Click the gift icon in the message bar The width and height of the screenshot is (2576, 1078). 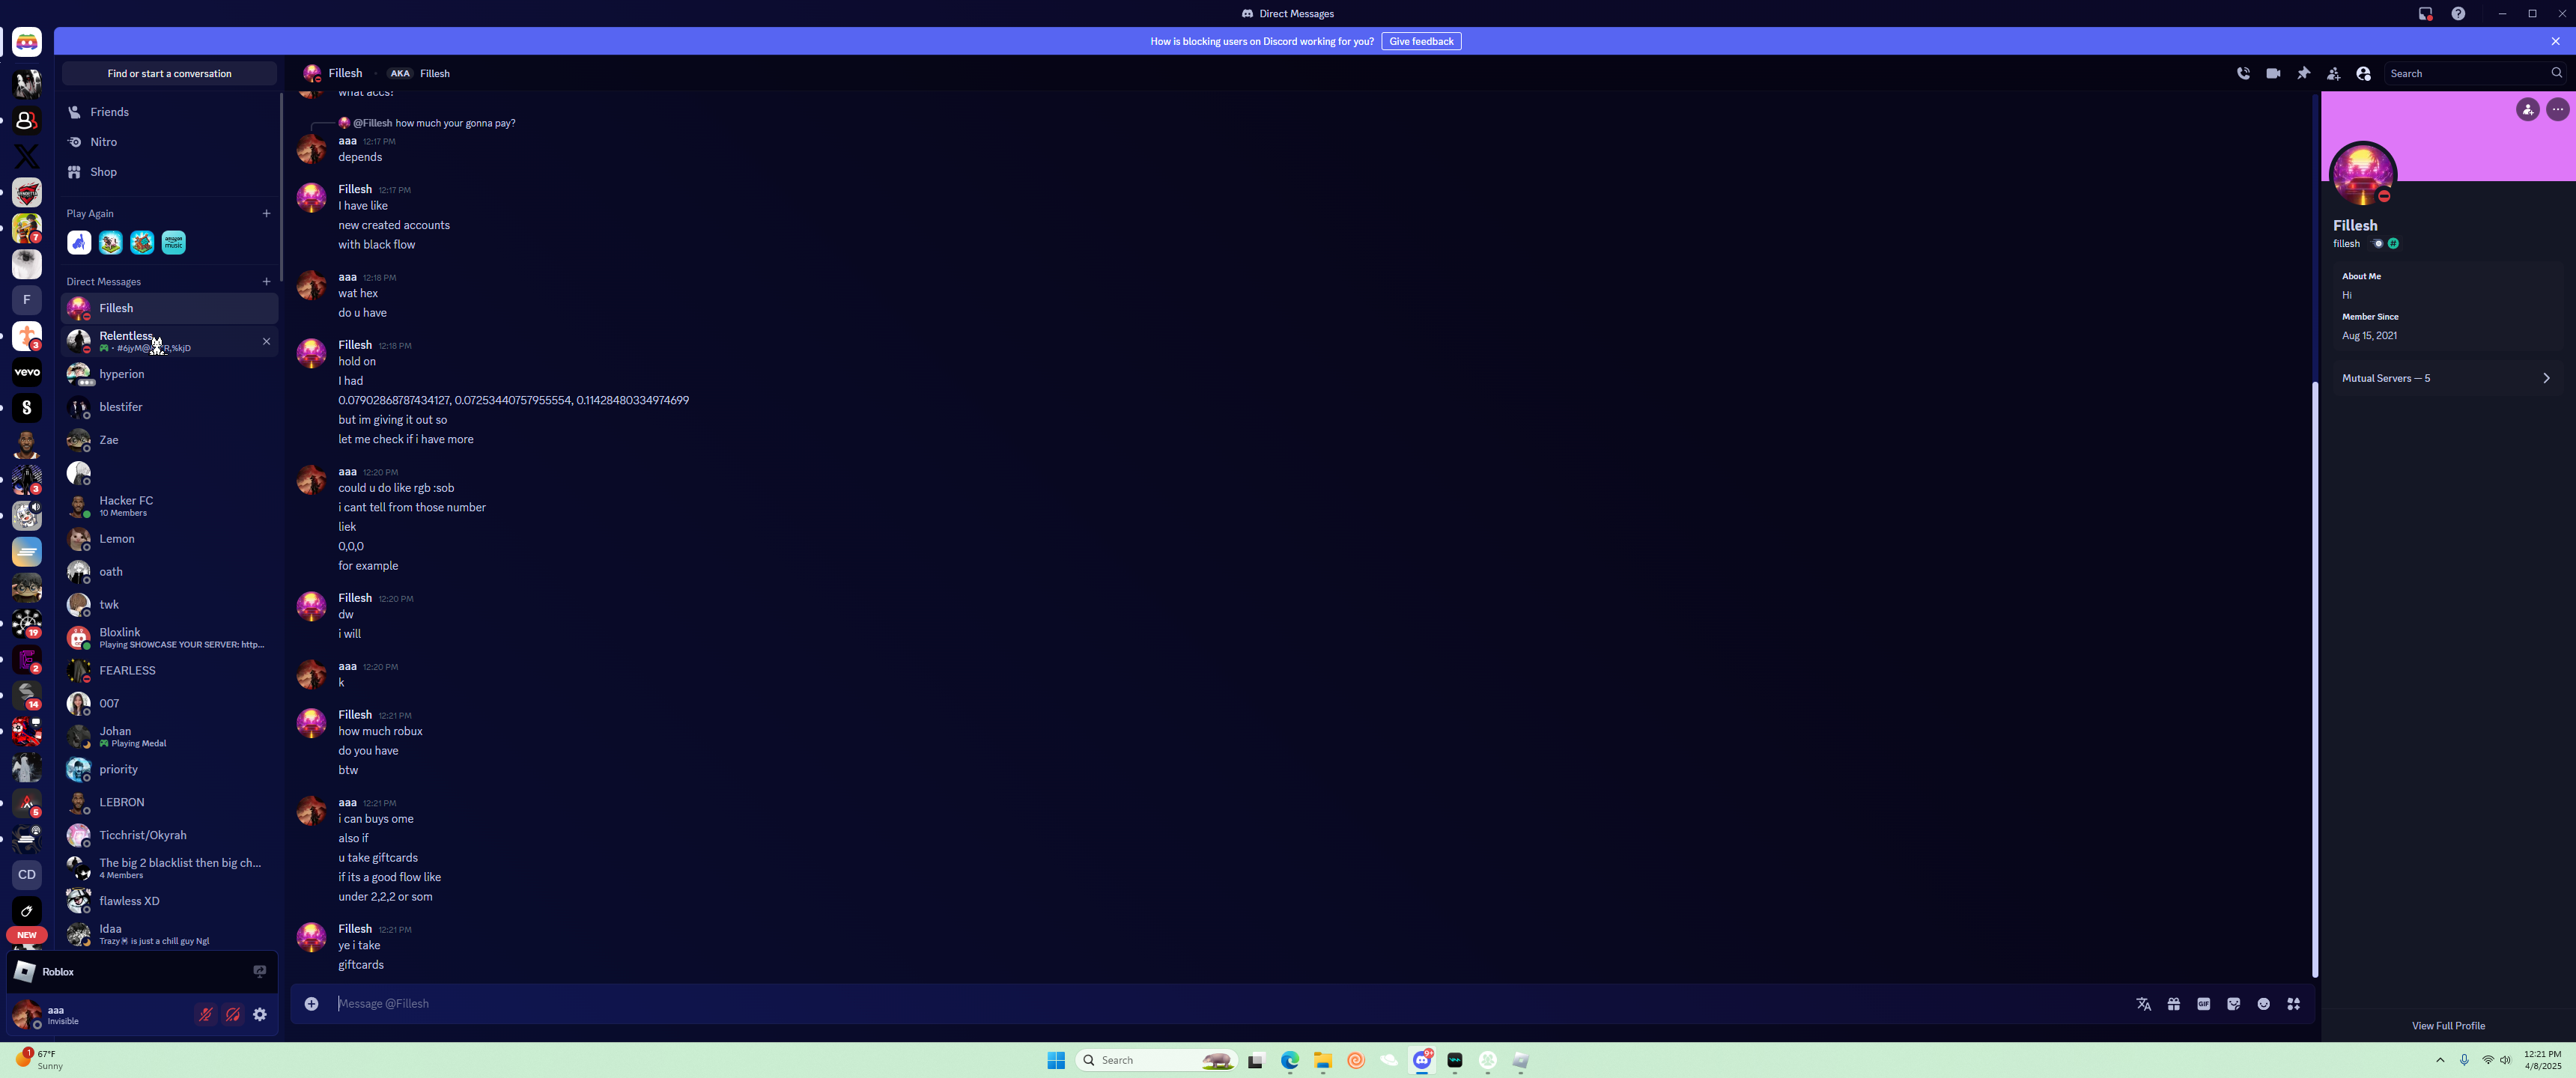click(x=2173, y=1004)
